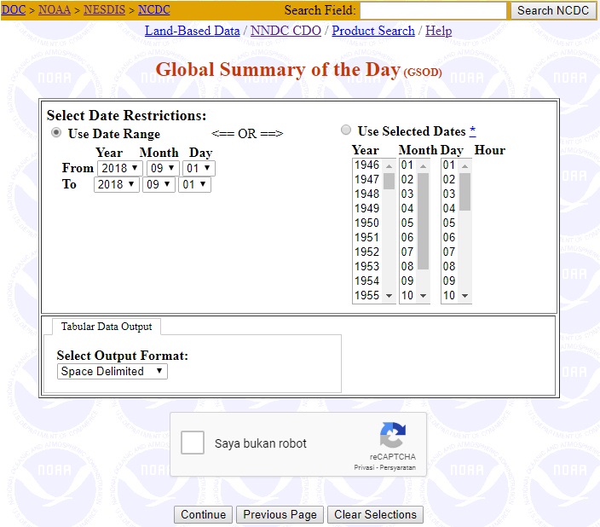Select day 10 in the Day list

pos(450,296)
